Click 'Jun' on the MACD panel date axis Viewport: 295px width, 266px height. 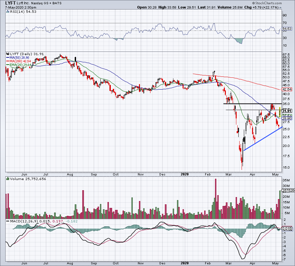point(24,263)
